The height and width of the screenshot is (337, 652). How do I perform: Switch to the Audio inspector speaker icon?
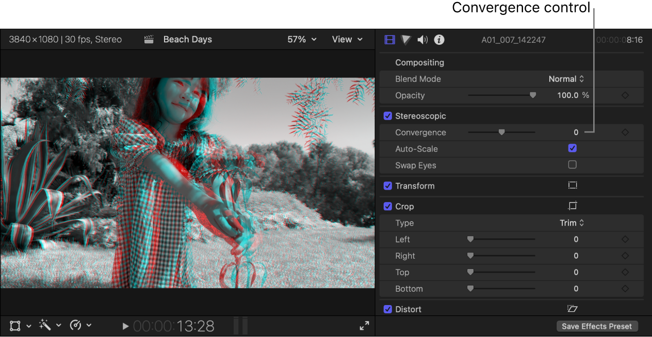coord(422,39)
